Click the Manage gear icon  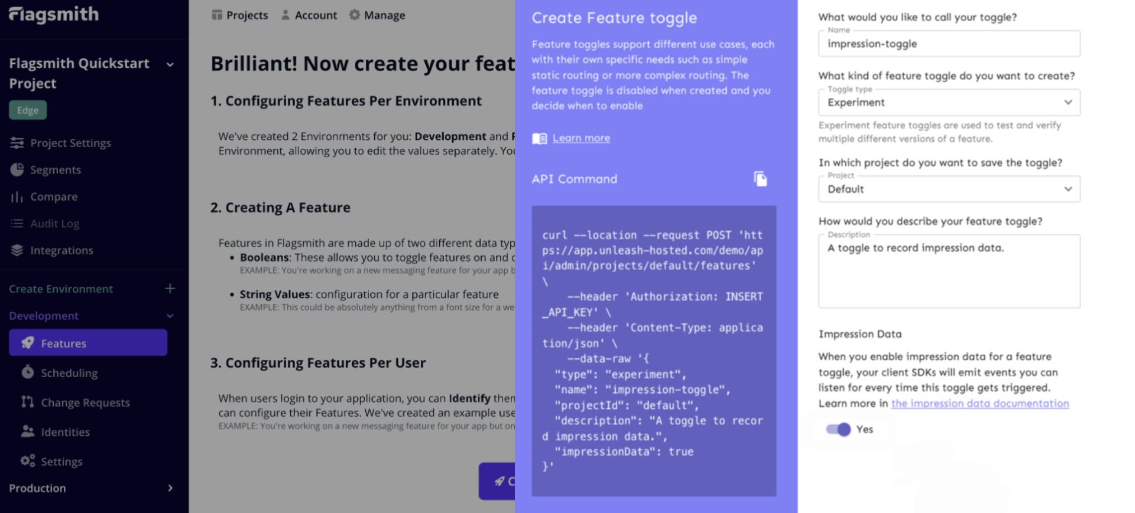point(355,15)
